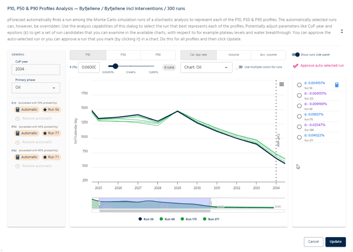This screenshot has height=252, width=353.
Task: Click the calculator icon beside Run 56
Action: click(x=337, y=85)
